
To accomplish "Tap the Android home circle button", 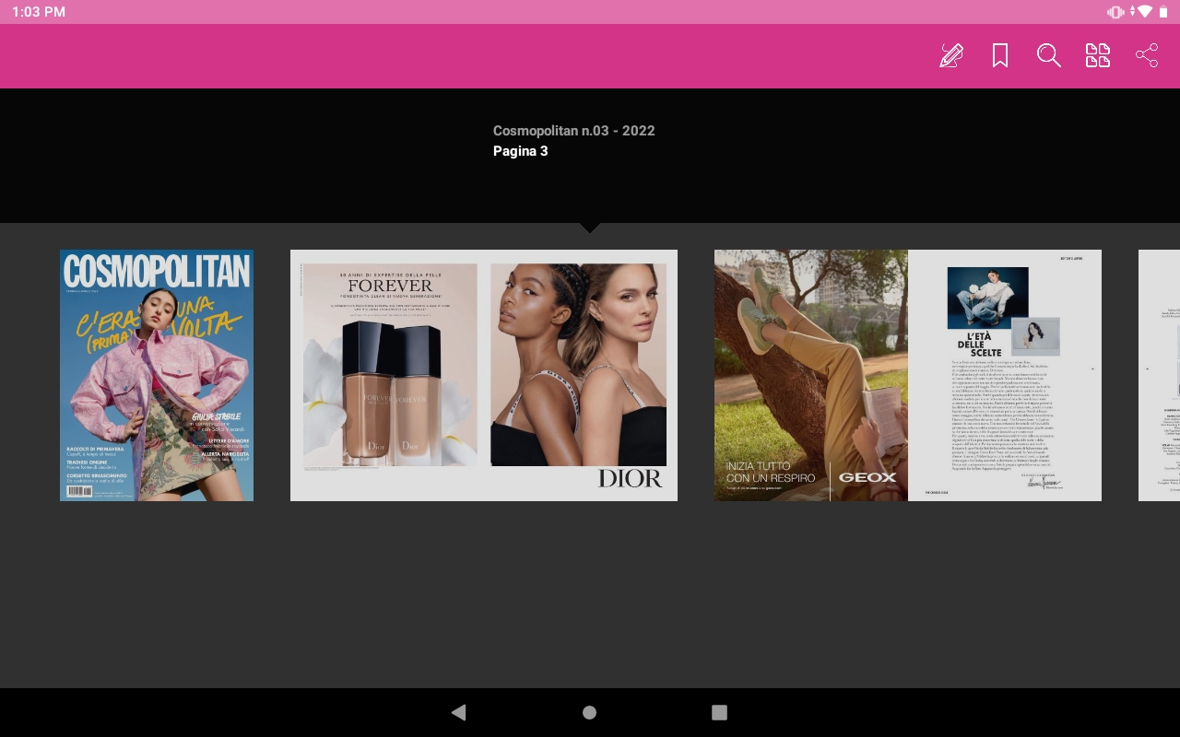I will 589,712.
